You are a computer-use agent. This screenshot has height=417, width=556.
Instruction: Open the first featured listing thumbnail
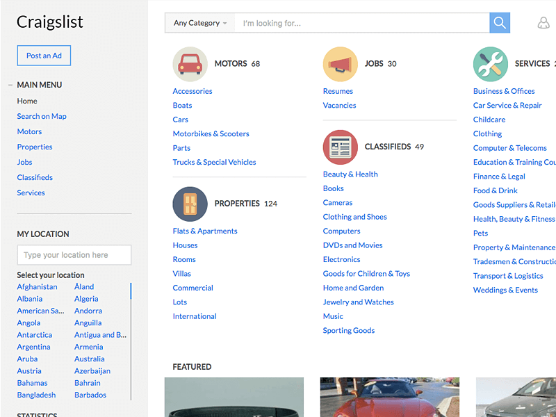234,397
